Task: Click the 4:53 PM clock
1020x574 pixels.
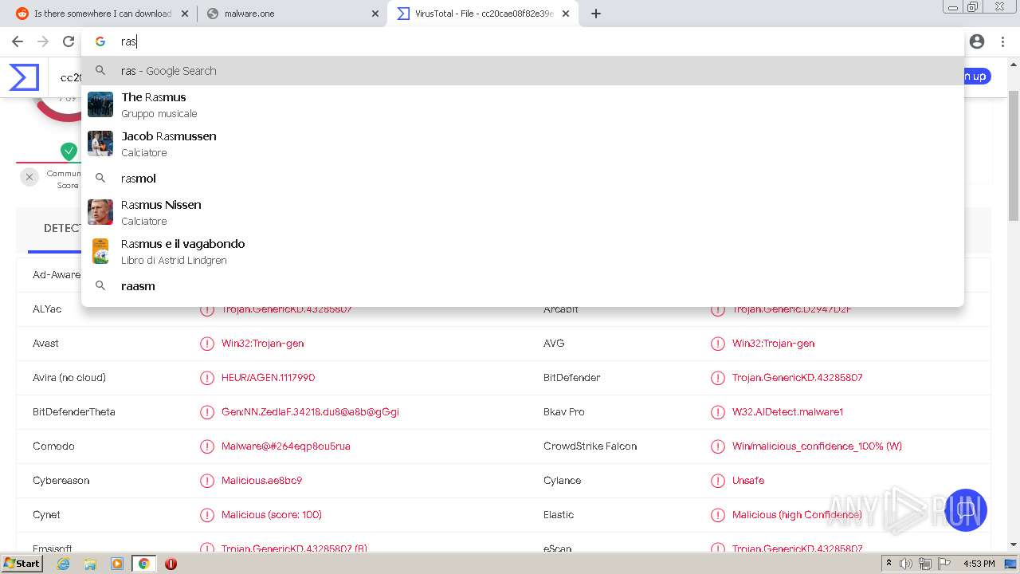Action: 979,564
